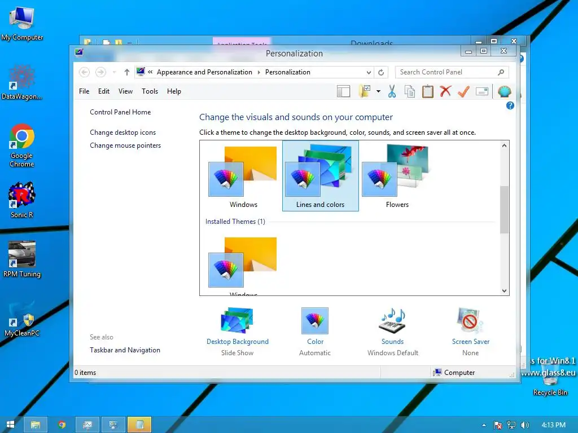Open the Tools menu
The width and height of the screenshot is (578, 433).
(x=150, y=91)
